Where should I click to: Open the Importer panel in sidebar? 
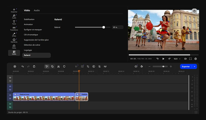click(x=14, y=10)
